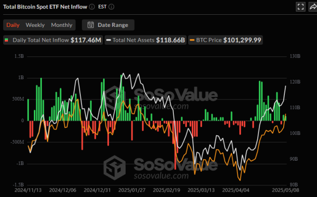Image resolution: width=317 pixels, height=197 pixels.
Task: Click the calendar icon in Date Range
Action: tap(90, 25)
